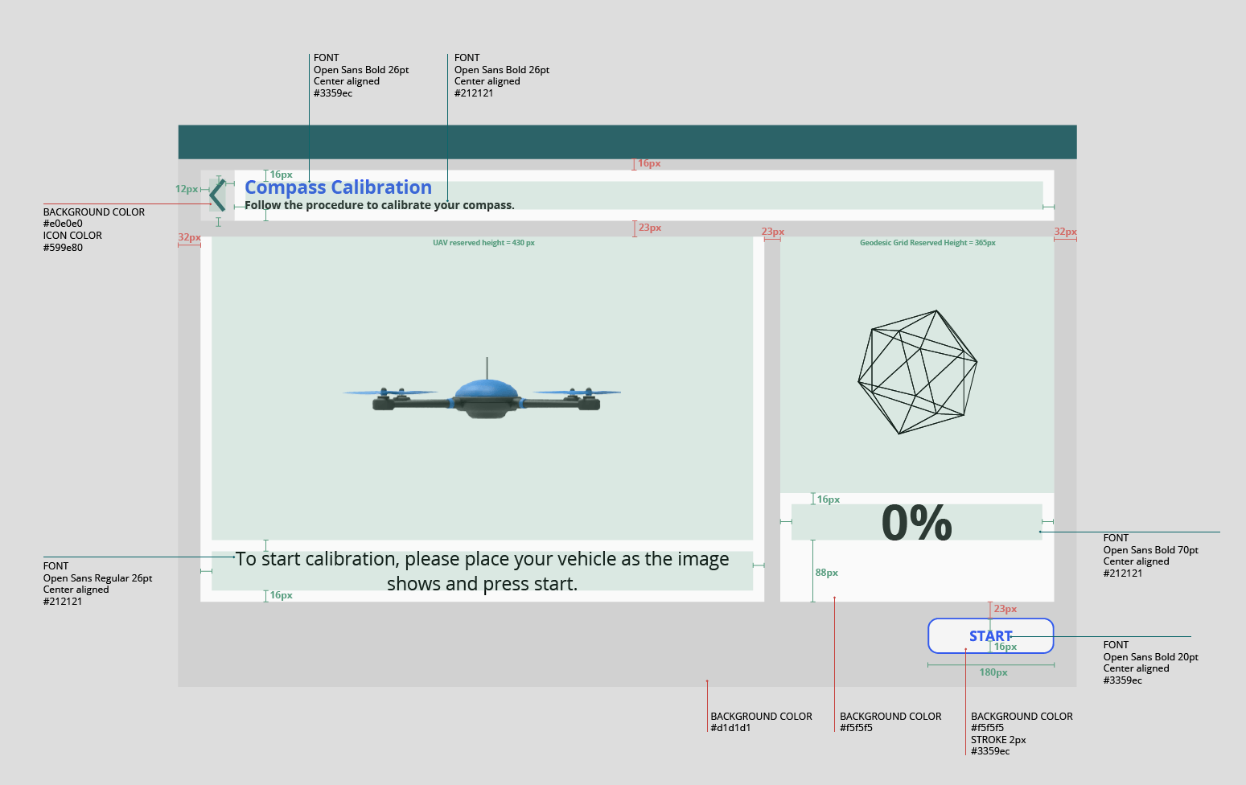Click the 'Follow the procedure to calibrate' subtitle

(x=380, y=205)
